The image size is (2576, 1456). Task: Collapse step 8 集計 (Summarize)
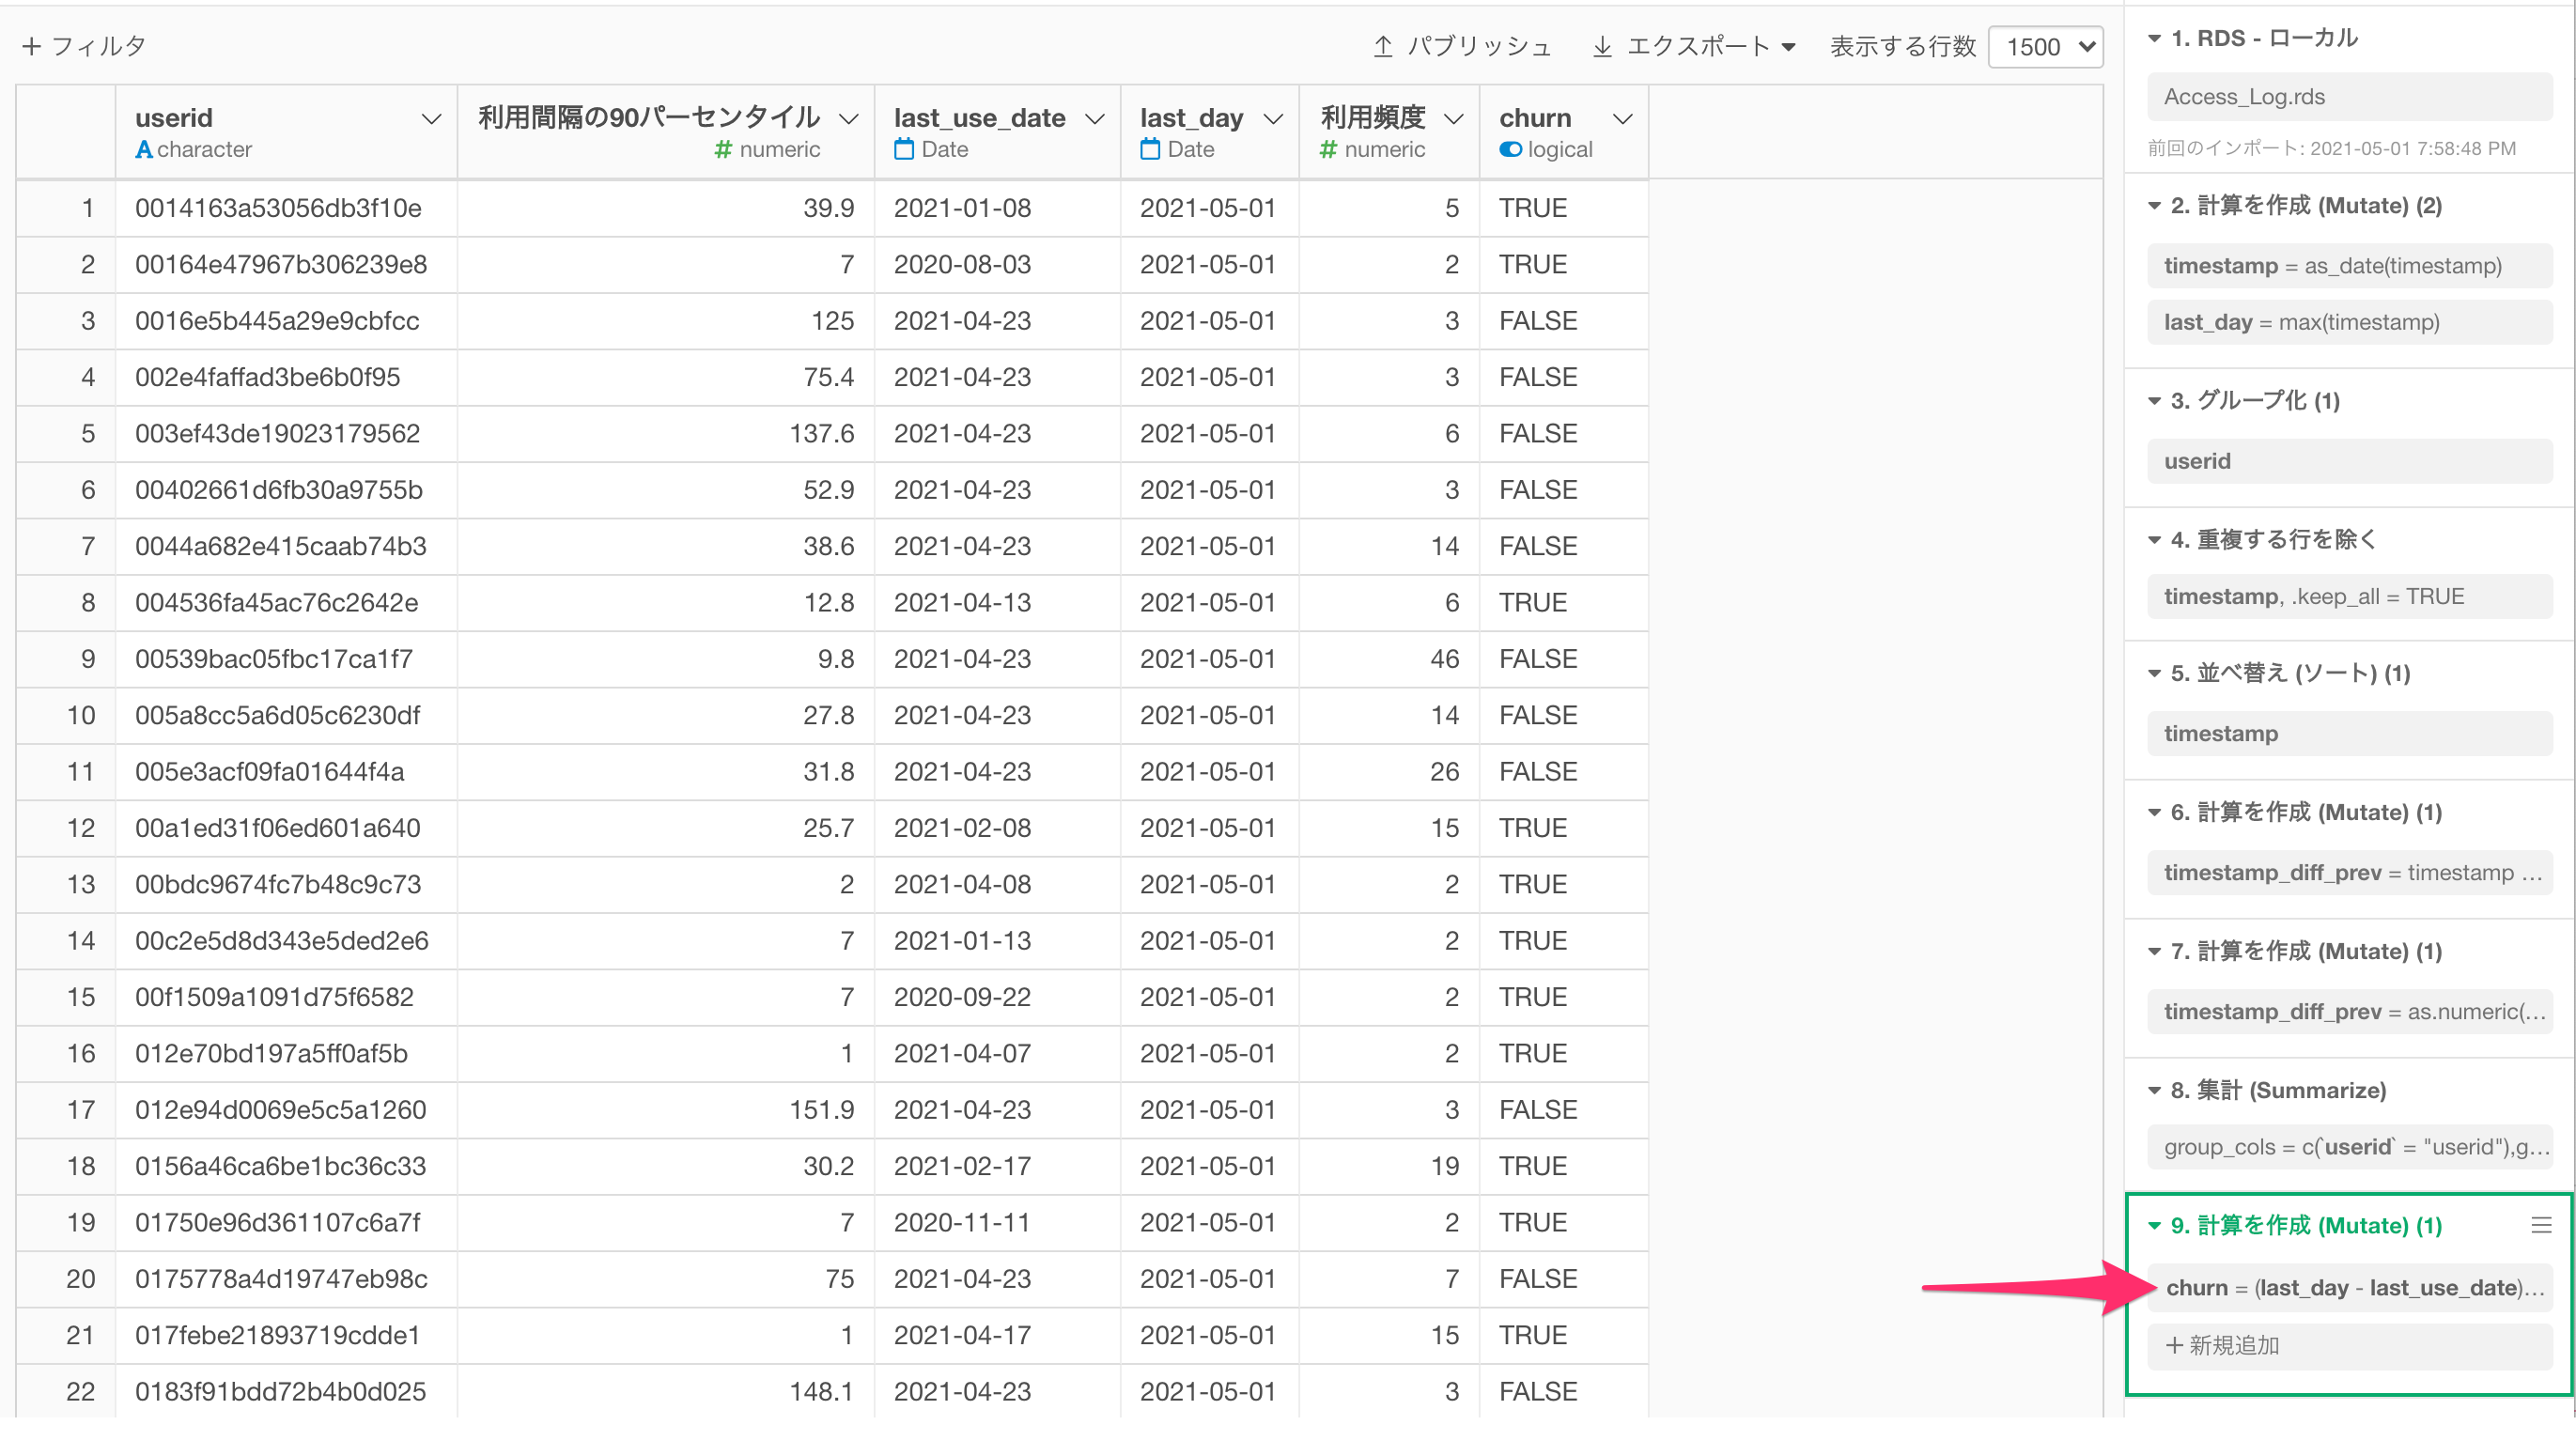tap(2155, 1090)
